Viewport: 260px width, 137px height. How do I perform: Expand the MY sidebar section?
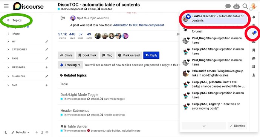[x=8, y=41]
